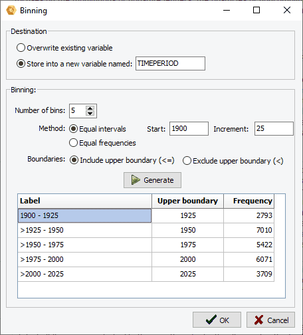Click the green Generate button
Screen dimensions: 303x335
[x=152, y=180]
